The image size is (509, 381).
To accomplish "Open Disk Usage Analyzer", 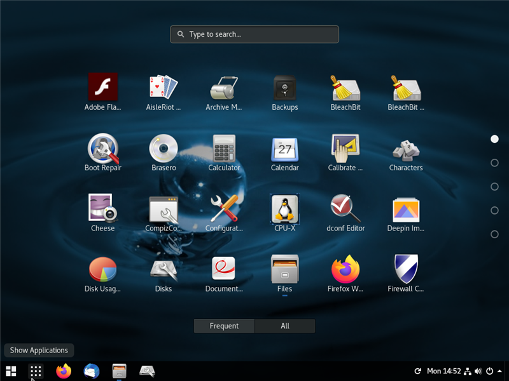I will coord(102,274).
